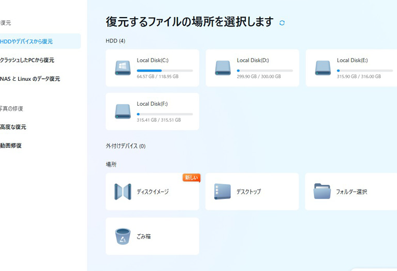
Task: Open 動画修復 in the sidebar
Action: click(11, 146)
